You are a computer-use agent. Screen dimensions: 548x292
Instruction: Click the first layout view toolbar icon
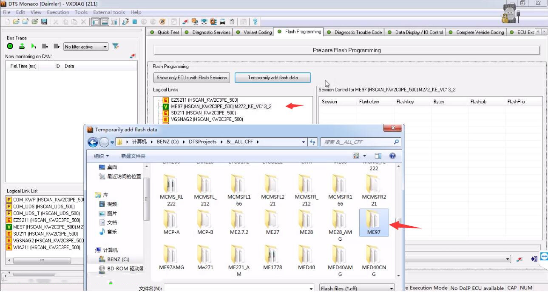tap(95, 22)
